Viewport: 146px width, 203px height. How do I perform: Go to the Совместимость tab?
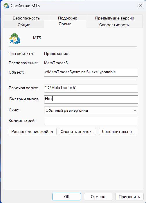(114, 25)
